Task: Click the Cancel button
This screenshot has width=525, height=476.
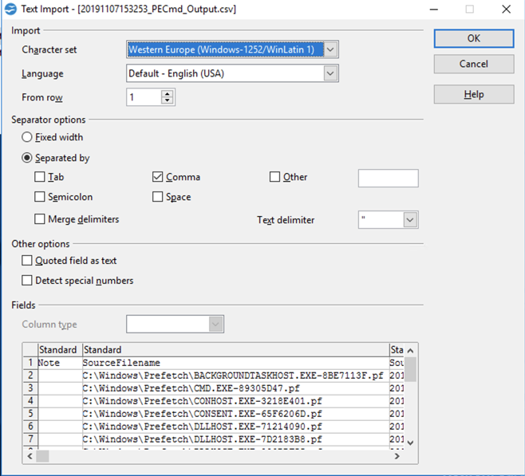Action: coord(474,64)
